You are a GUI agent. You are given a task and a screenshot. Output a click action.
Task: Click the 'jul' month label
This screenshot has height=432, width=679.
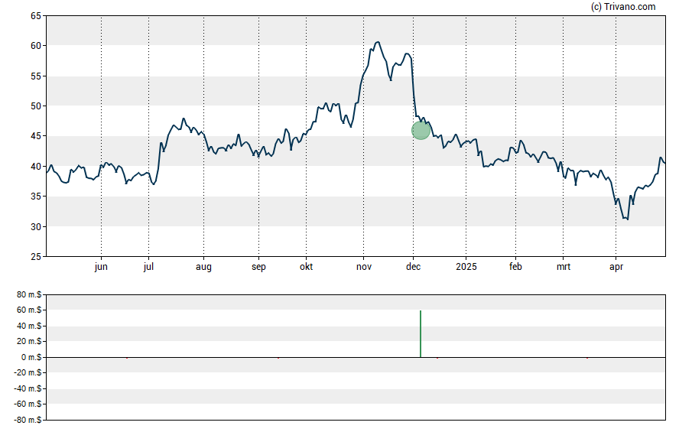point(148,267)
